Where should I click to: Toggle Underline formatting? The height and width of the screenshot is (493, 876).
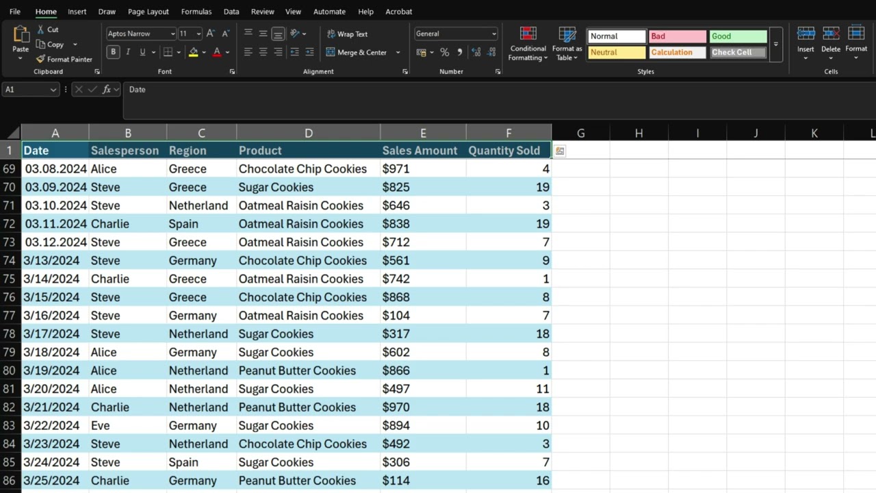(142, 52)
